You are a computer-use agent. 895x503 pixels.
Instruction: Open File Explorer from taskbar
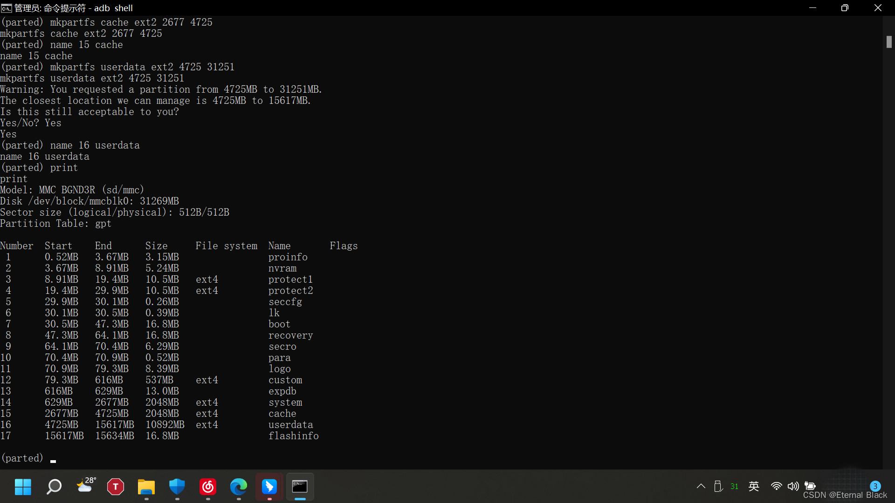coord(146,487)
